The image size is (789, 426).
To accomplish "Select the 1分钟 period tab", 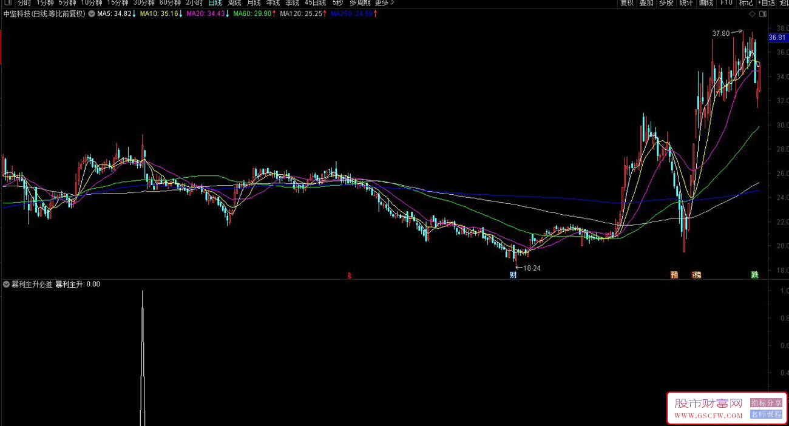I will click(45, 2).
